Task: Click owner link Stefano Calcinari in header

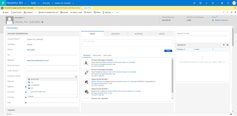Action: (x=221, y=20)
